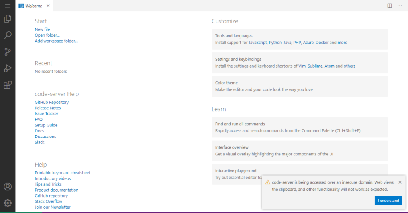Open the Search view icon

(x=8, y=35)
